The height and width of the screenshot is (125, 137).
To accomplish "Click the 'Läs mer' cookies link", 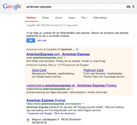I will (42, 40).
